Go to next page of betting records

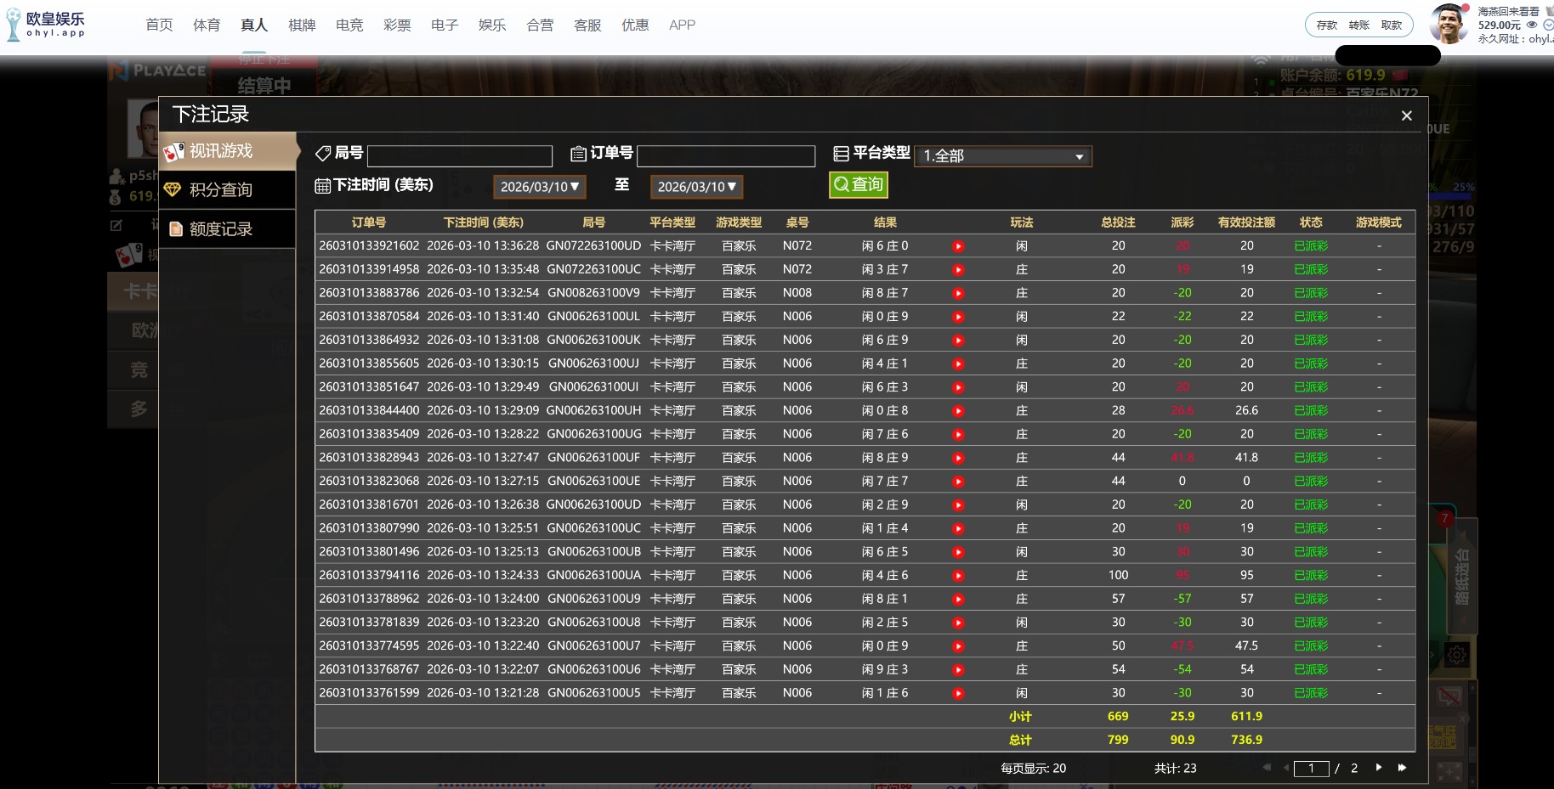click(x=1378, y=768)
